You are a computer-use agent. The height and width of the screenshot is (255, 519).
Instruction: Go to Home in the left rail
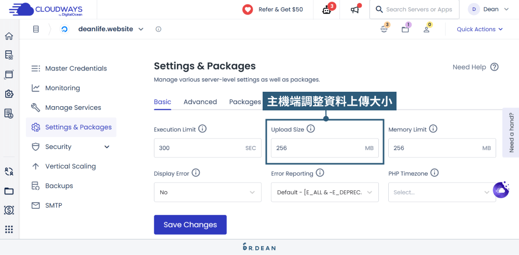click(9, 36)
